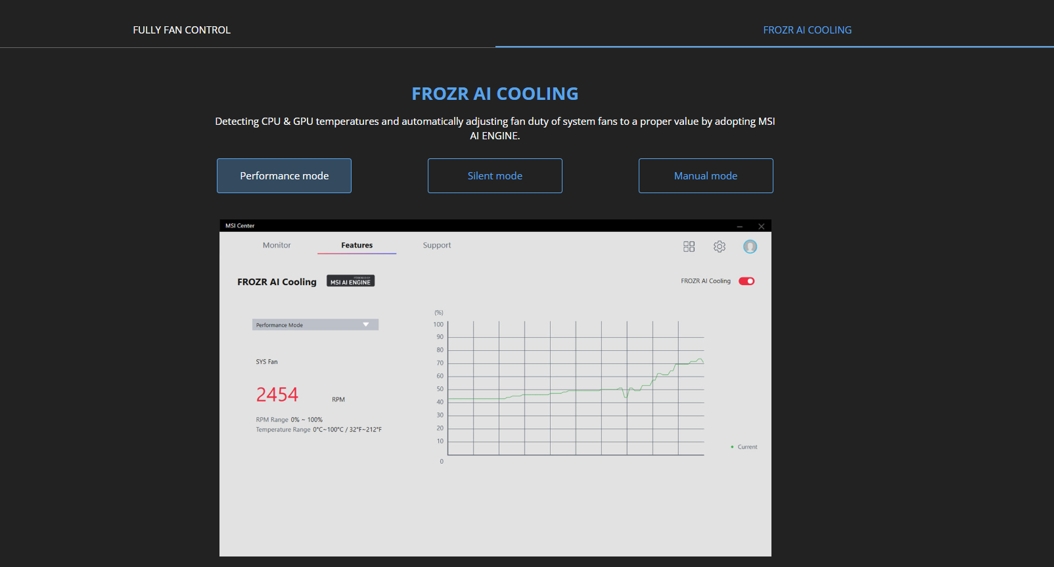The height and width of the screenshot is (567, 1054).
Task: Select the FROZR AI COOLING top tab
Action: coord(807,30)
